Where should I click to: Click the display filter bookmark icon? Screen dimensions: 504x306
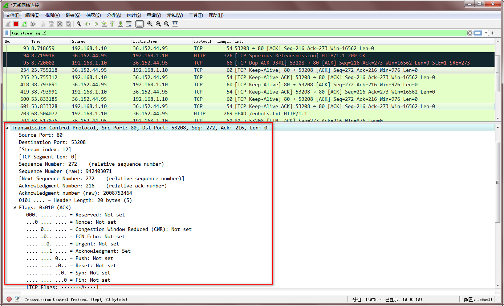(x=7, y=33)
